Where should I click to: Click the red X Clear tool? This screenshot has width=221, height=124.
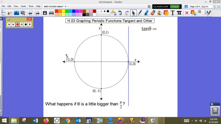click(x=187, y=13)
